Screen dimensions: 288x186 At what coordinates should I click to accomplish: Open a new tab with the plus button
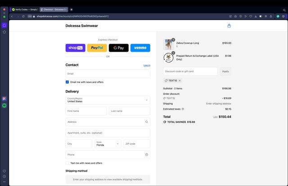pyautogui.click(x=72, y=9)
